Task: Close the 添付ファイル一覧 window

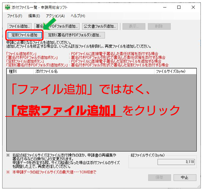Action: point(193,7)
